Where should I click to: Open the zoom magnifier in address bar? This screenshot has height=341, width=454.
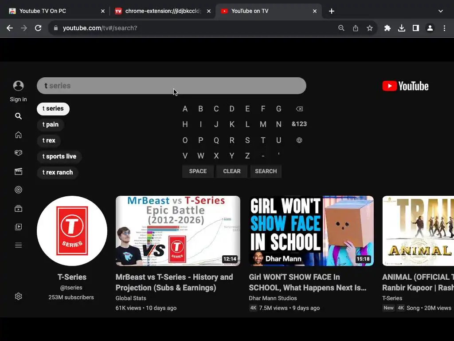[x=341, y=28]
